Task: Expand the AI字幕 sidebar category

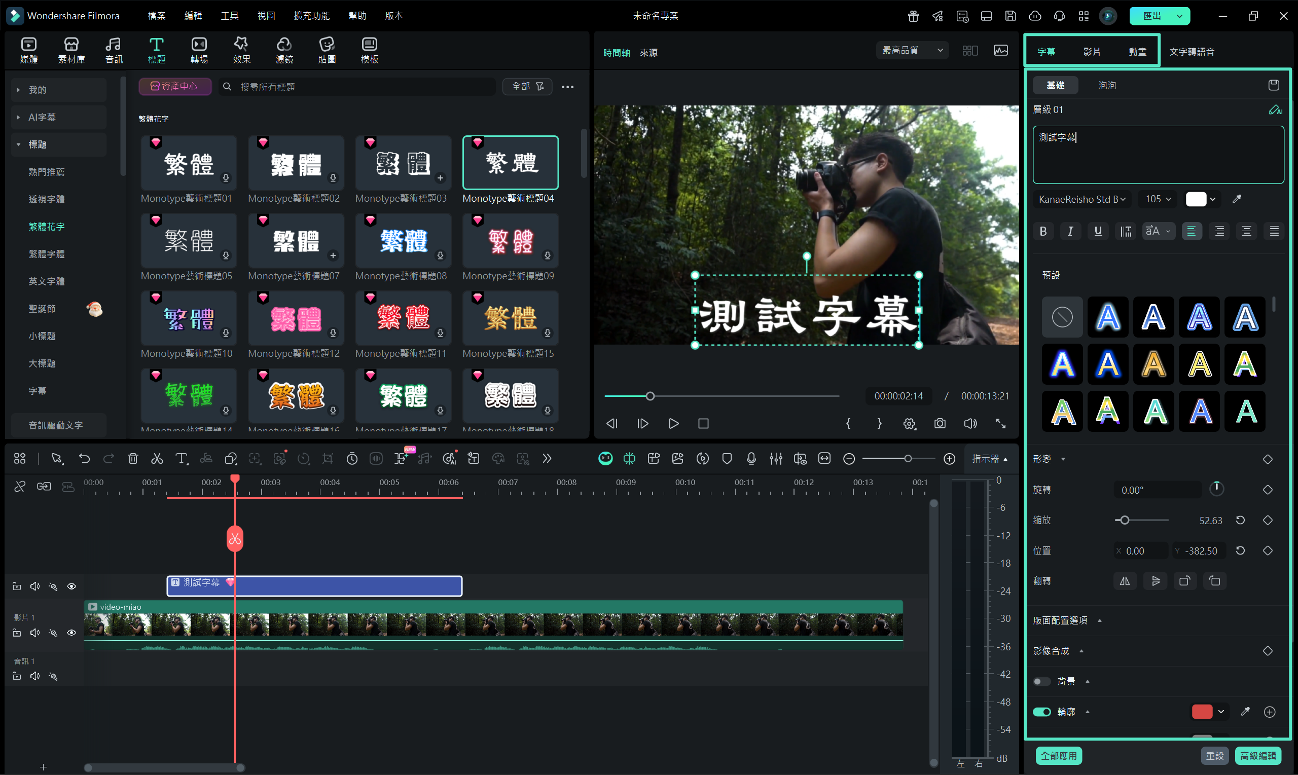Action: tap(42, 117)
